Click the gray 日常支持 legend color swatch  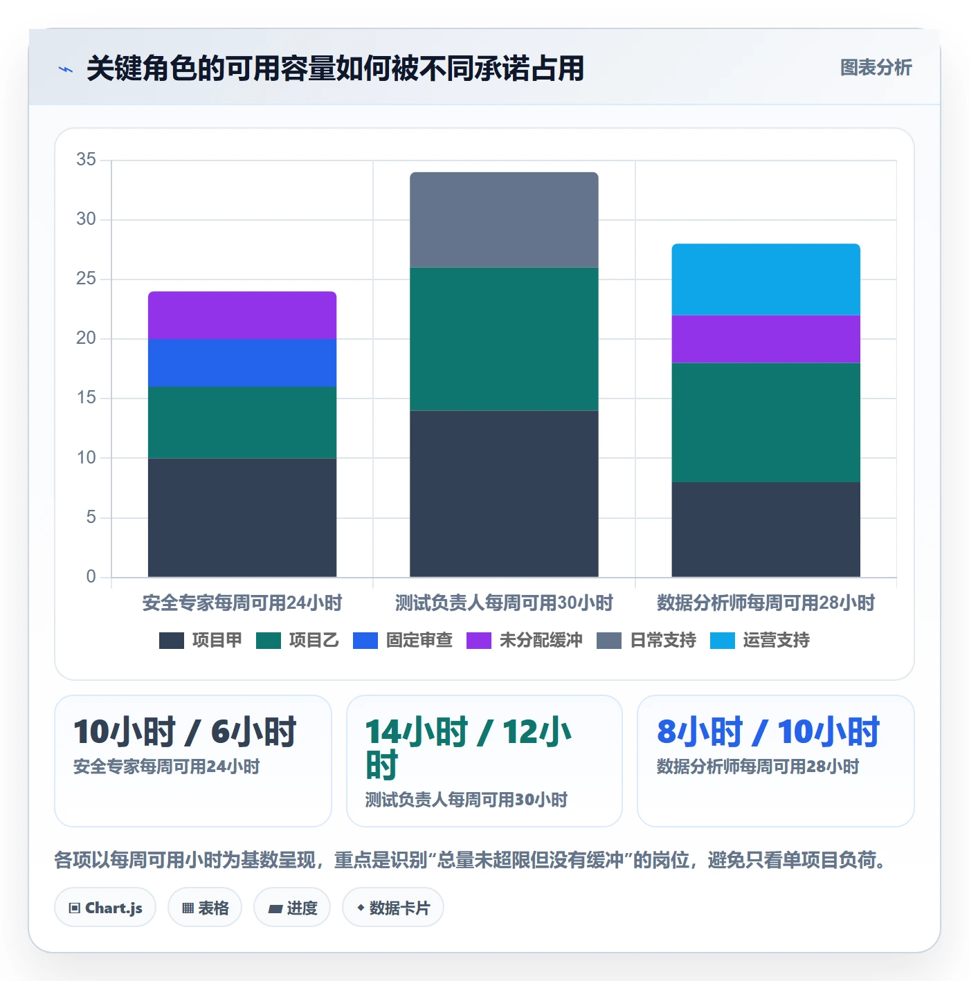609,641
